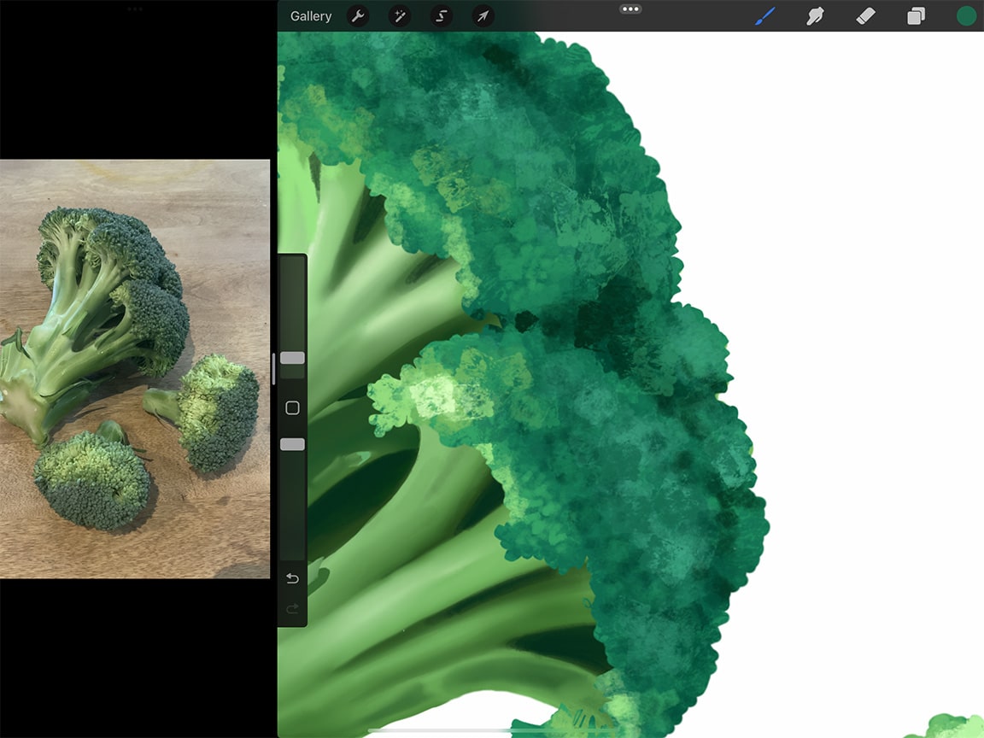Open the Selection tool
The width and height of the screenshot is (984, 738).
coord(441,15)
